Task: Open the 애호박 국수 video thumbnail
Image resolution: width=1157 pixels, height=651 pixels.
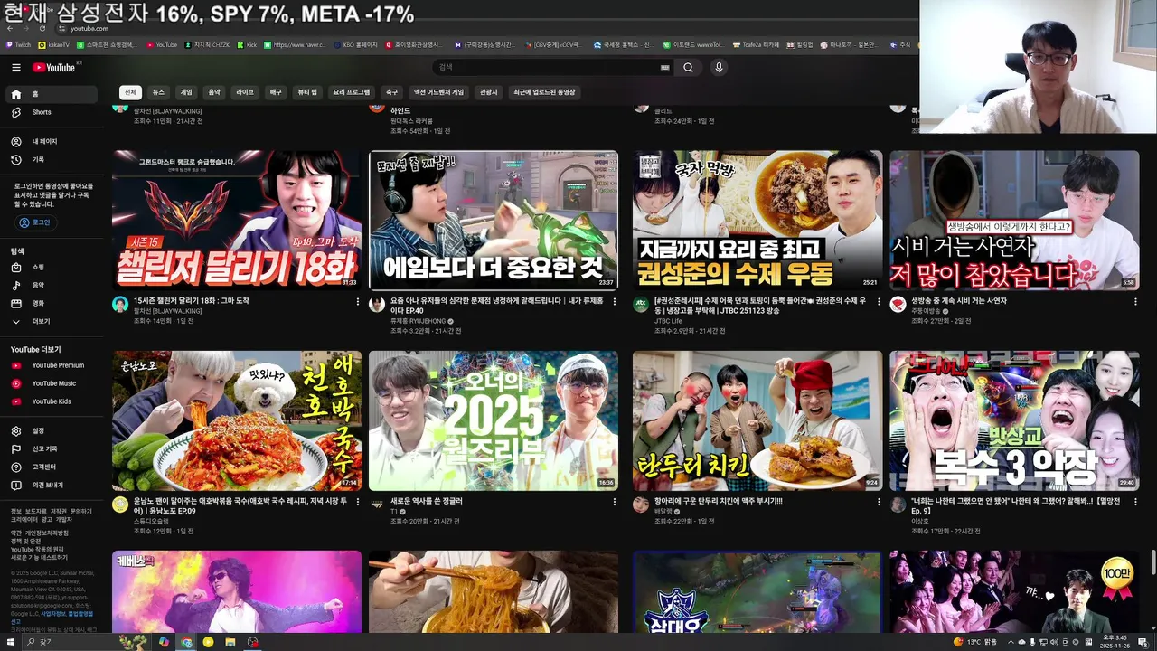Action: tap(237, 420)
